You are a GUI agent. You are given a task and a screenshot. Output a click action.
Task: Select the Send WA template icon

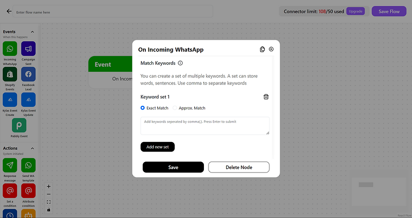[x=29, y=165]
